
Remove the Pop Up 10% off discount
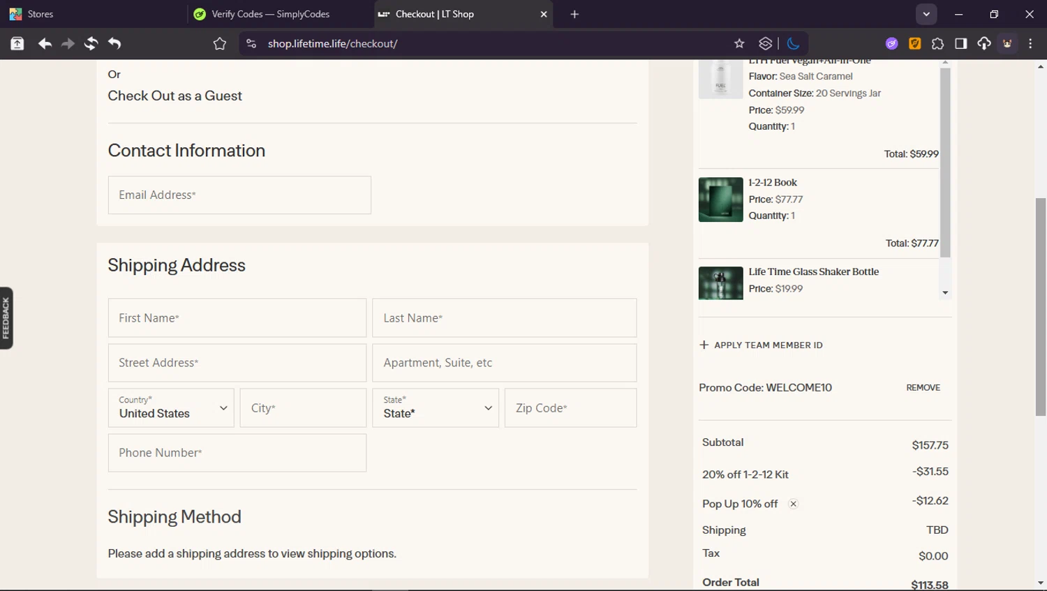[793, 504]
